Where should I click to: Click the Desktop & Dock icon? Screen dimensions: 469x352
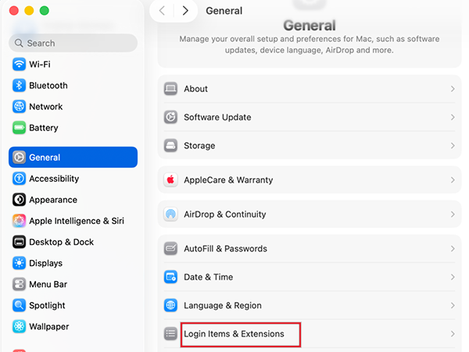[19, 242]
